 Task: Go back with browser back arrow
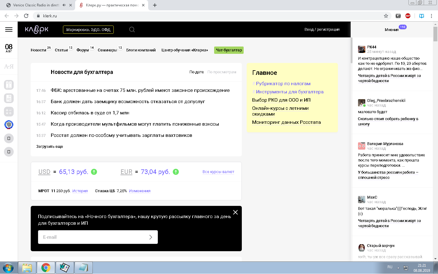point(7,16)
